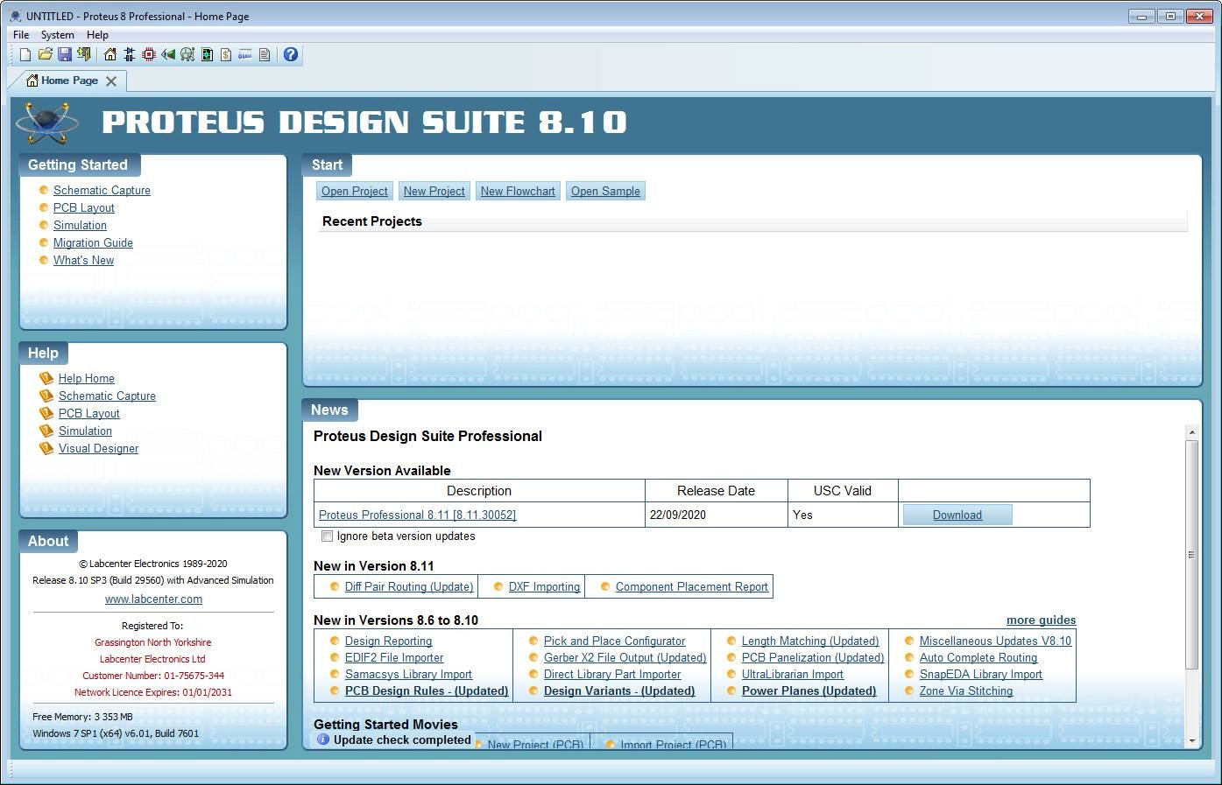The width and height of the screenshot is (1222, 785).
Task: Open Gerber X2 File Output (Updated) link
Action: coord(625,658)
